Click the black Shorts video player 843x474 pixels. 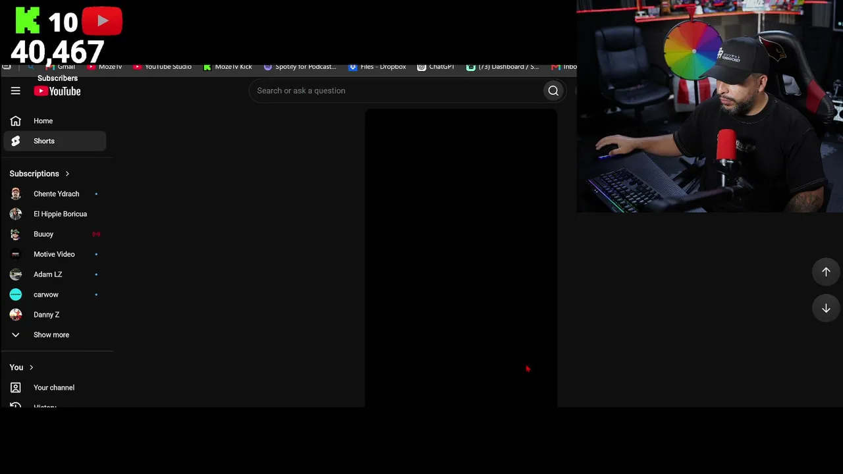(x=461, y=258)
